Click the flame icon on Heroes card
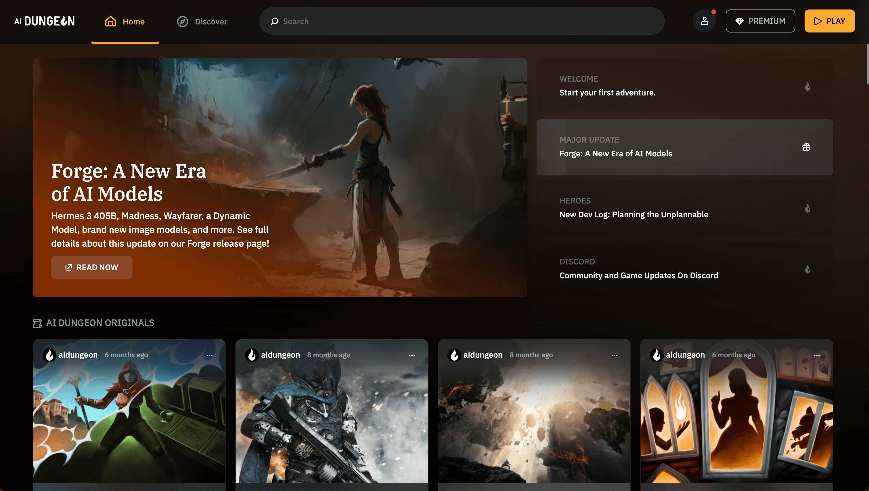Viewport: 869px width, 491px height. pos(807,208)
